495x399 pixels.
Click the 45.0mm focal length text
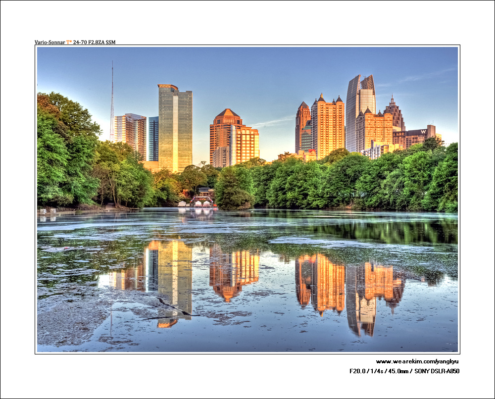click(395, 371)
